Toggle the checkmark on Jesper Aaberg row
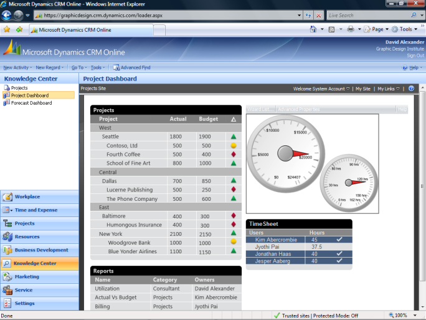Image resolution: width=426 pixels, height=320 pixels. (x=339, y=260)
